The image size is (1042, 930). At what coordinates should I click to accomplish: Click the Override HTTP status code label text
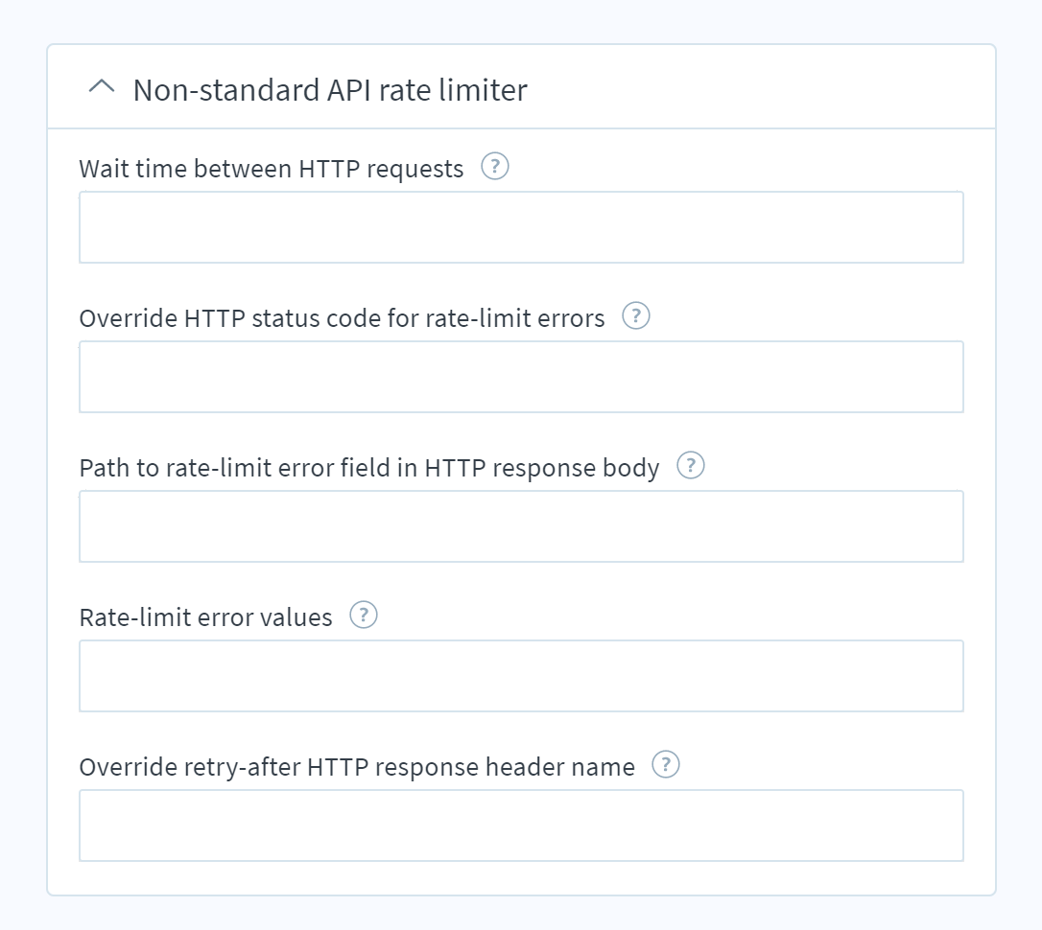click(342, 318)
